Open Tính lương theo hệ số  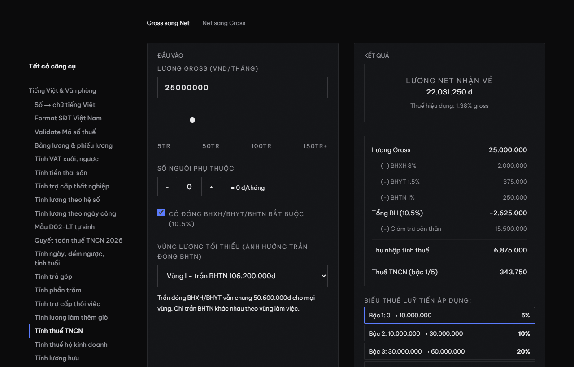pos(67,200)
